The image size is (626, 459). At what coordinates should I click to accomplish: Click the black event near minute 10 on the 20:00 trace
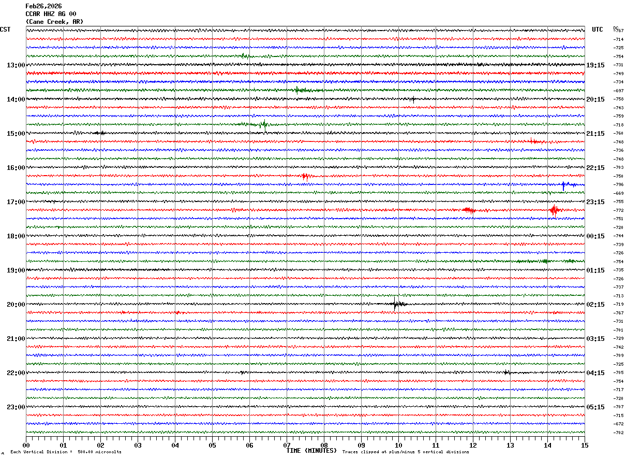397,304
